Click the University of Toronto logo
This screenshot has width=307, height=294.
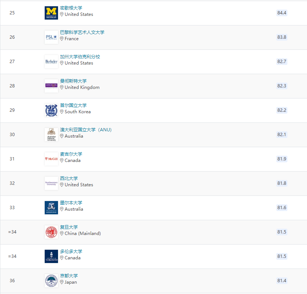[x=51, y=256]
